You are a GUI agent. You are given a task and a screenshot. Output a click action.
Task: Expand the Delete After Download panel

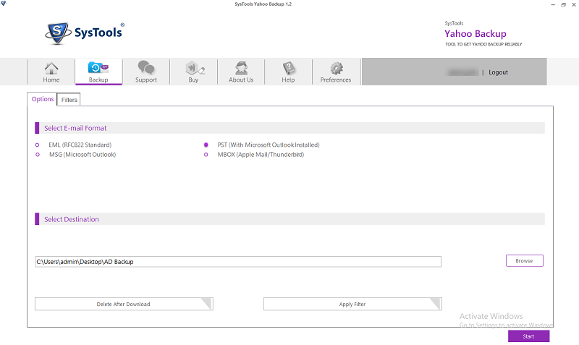tap(124, 304)
